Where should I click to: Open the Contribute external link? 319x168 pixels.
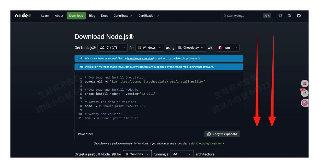pyautogui.click(x=123, y=16)
